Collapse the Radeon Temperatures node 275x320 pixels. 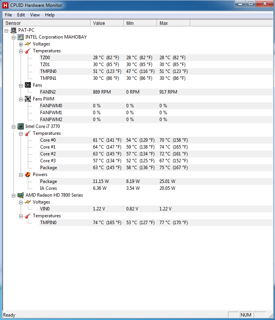click(21, 216)
